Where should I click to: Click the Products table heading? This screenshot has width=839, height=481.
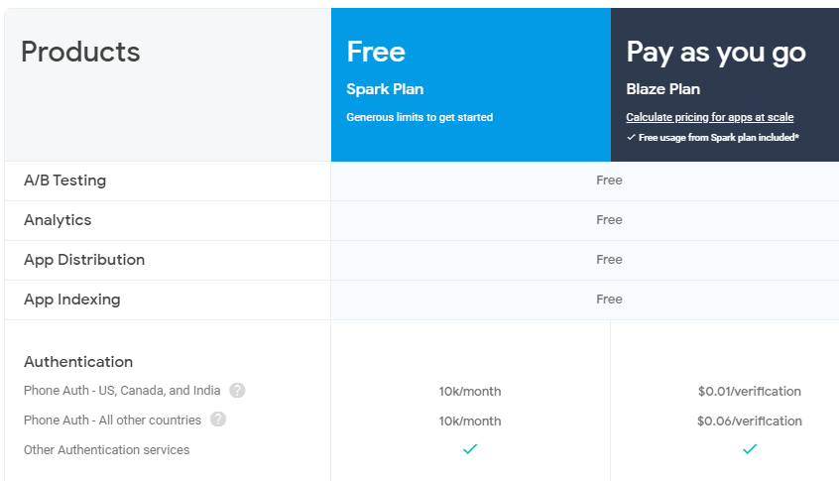pyautogui.click(x=80, y=52)
